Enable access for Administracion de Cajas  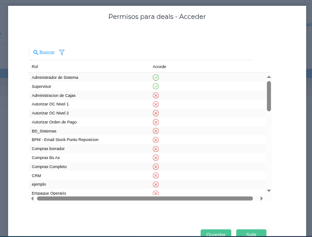156,95
